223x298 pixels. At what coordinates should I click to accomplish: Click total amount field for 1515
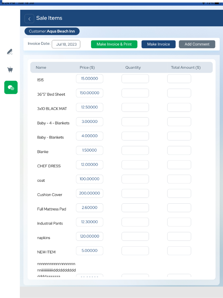point(179,79)
